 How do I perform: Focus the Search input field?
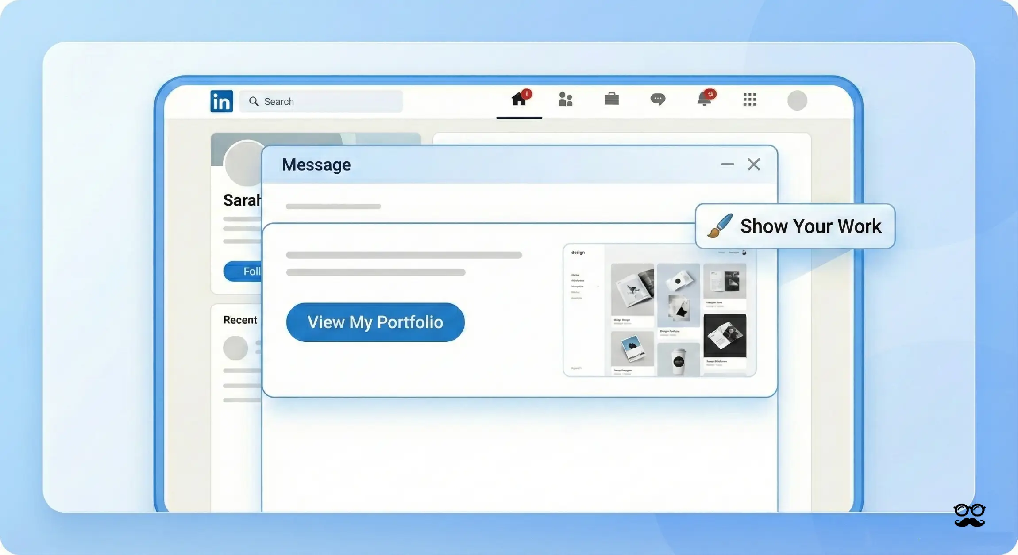click(332, 101)
